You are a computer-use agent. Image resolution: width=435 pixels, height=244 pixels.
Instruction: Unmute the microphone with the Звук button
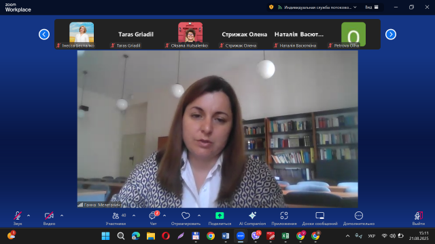click(18, 218)
